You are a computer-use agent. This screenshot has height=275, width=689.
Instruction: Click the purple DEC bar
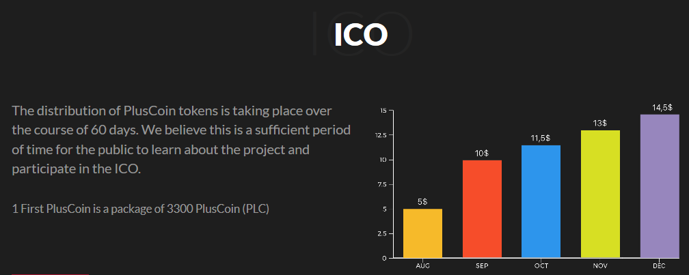[660, 186]
